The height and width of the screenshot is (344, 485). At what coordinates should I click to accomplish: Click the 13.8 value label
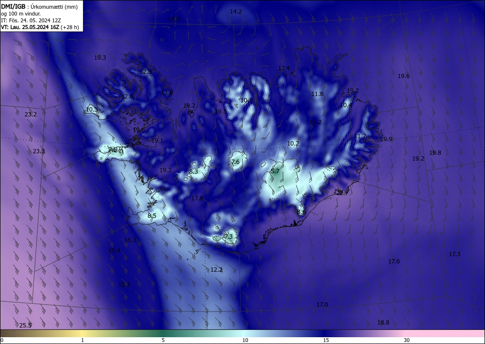(x=167, y=93)
